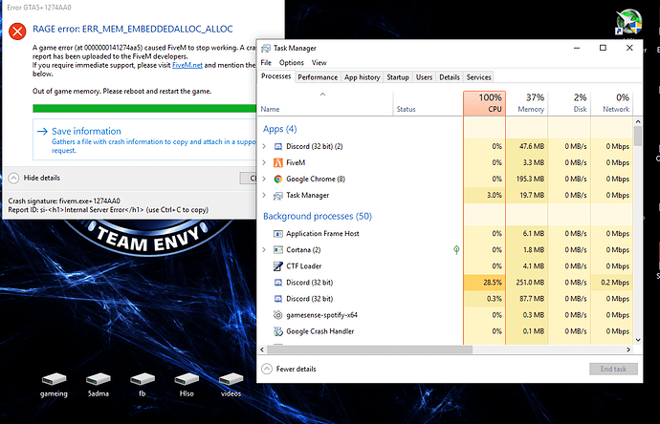Collapse with Fewer details chevron
Image resolution: width=660 pixels, height=424 pixels.
(267, 369)
